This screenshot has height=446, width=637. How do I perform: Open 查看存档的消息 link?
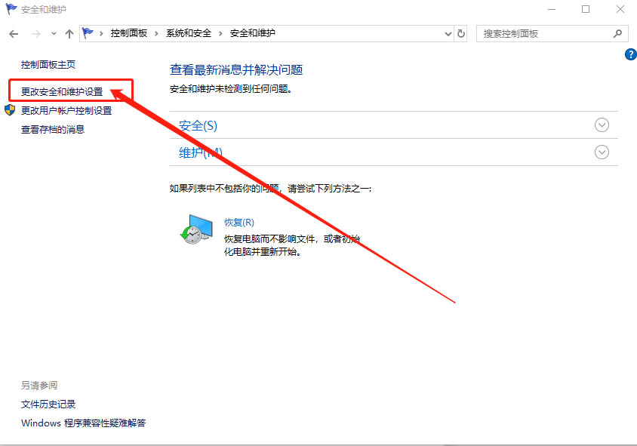pos(53,130)
